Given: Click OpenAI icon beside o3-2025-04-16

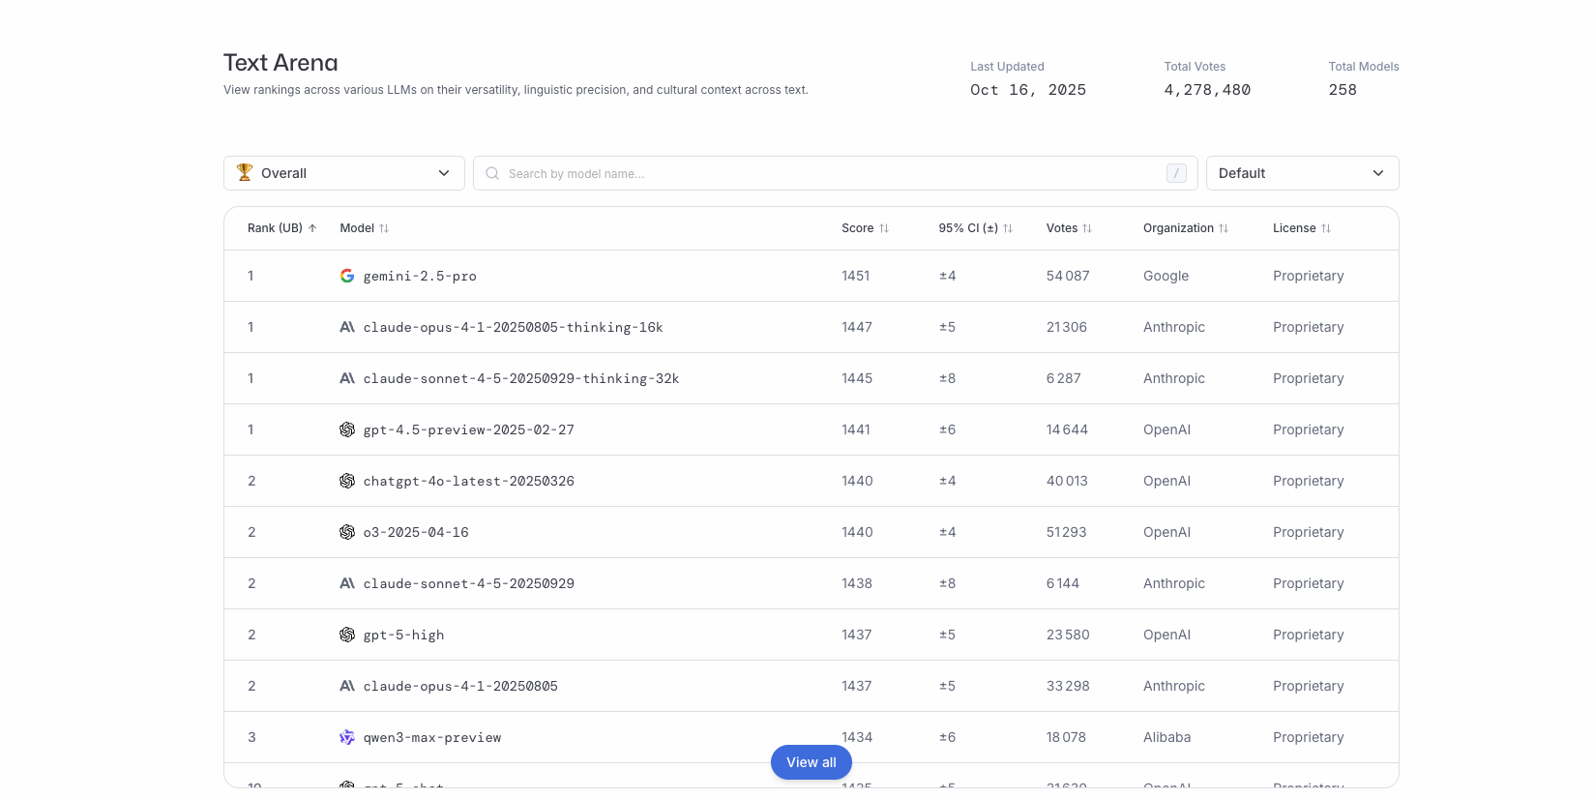Looking at the screenshot, I should [346, 532].
